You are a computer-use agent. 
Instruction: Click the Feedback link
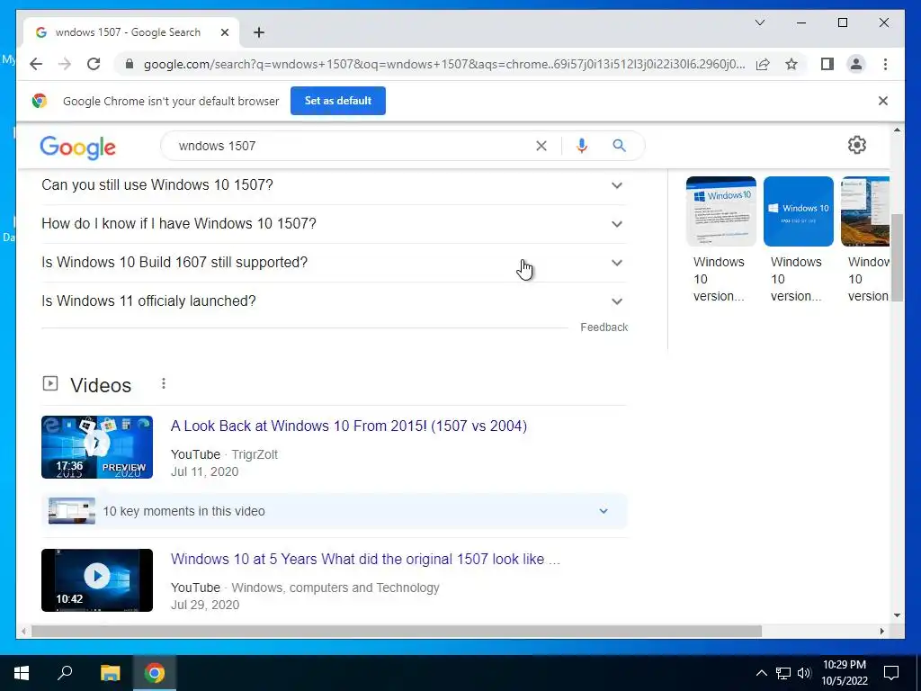click(604, 328)
